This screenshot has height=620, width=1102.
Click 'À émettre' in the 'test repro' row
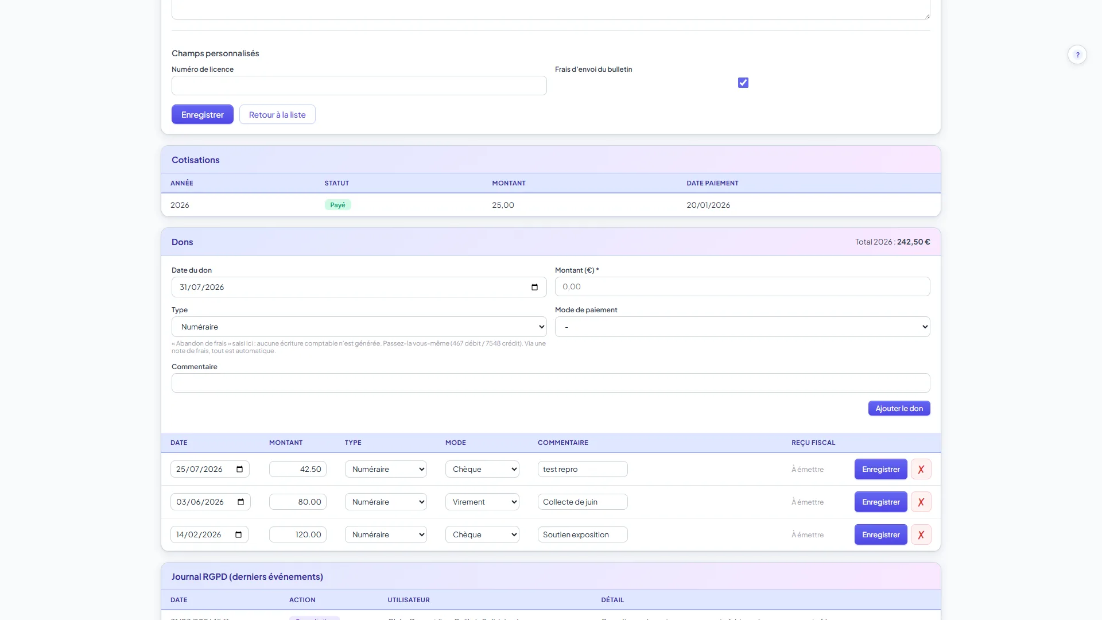coord(807,469)
